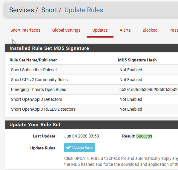The height and width of the screenshot is (170, 178).
Task: Click the Result: label text
Action: (x=129, y=136)
